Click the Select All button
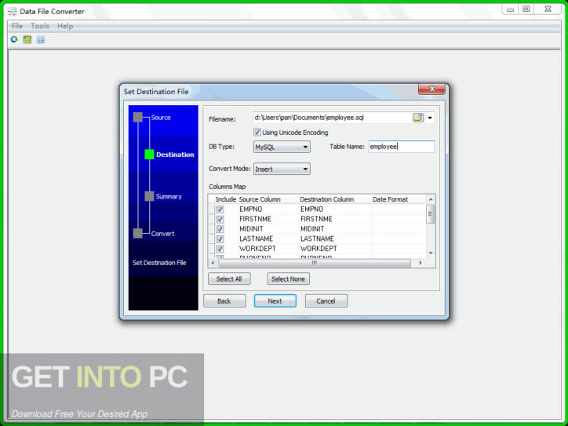The width and height of the screenshot is (568, 426). pyautogui.click(x=229, y=279)
